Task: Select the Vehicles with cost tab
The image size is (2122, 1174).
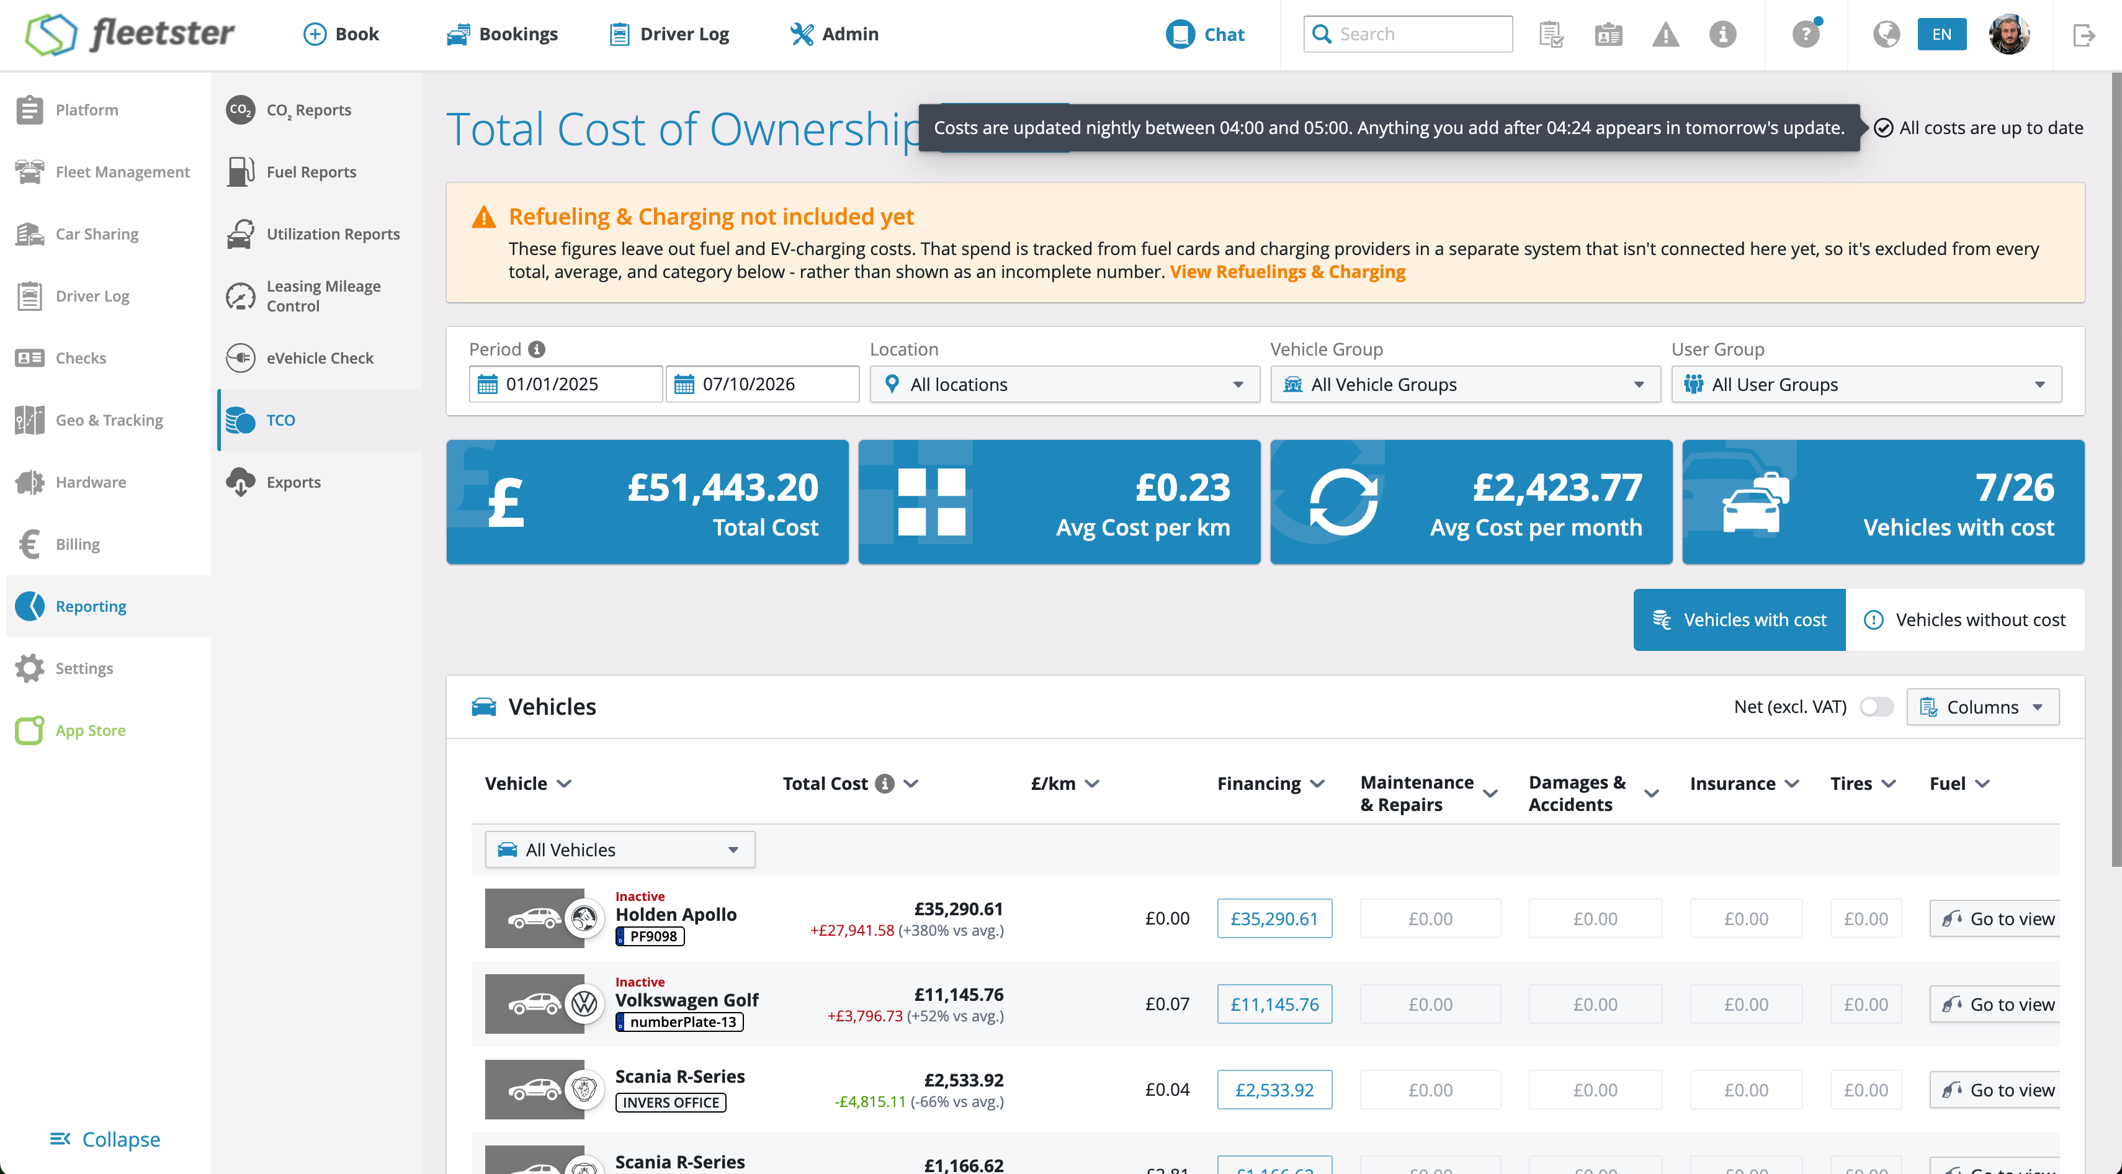Action: point(1739,619)
